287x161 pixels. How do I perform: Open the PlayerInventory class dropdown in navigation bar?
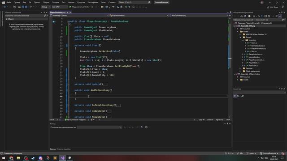(x=139, y=16)
